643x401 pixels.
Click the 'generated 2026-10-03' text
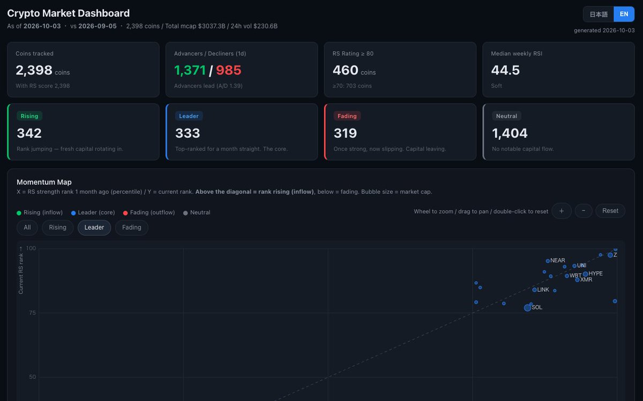[x=604, y=30]
